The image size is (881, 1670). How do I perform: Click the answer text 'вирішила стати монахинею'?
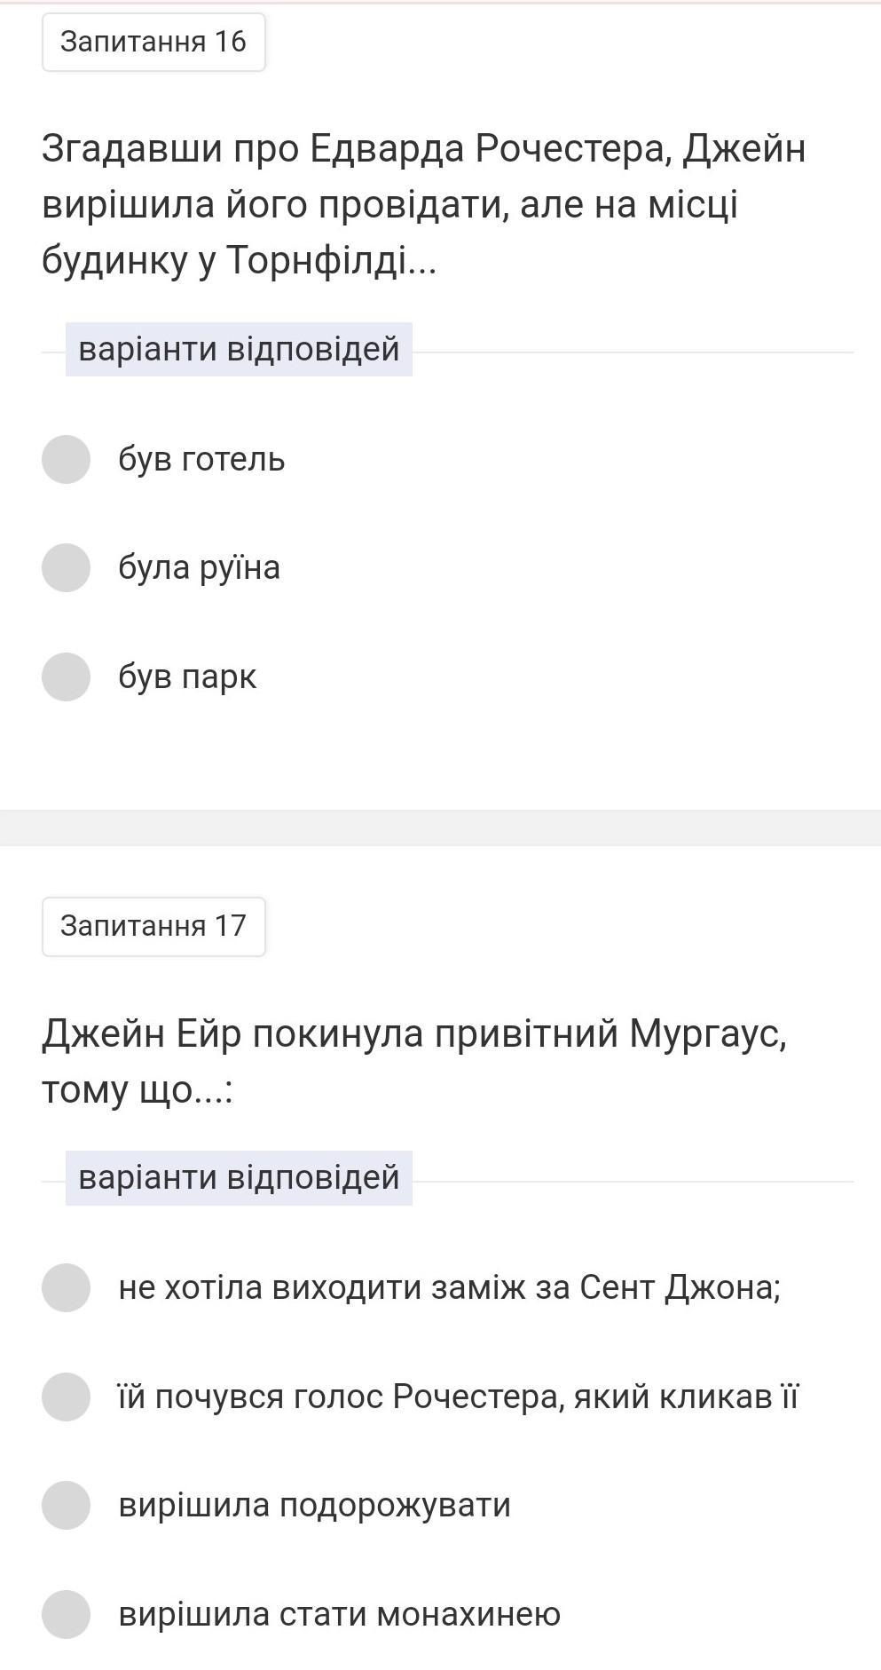coord(339,1614)
